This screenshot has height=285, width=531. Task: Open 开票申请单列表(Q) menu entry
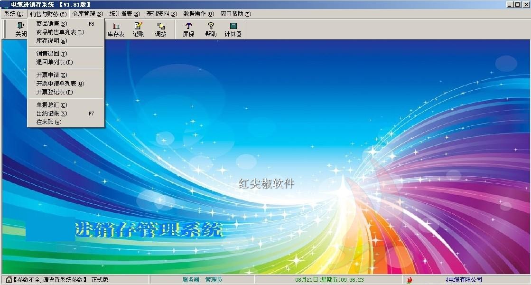65,84
